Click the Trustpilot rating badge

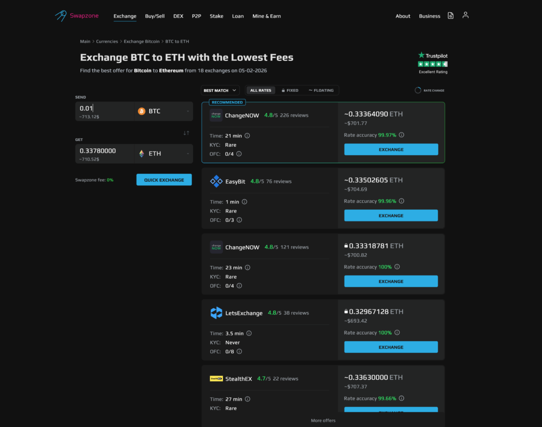[432, 63]
